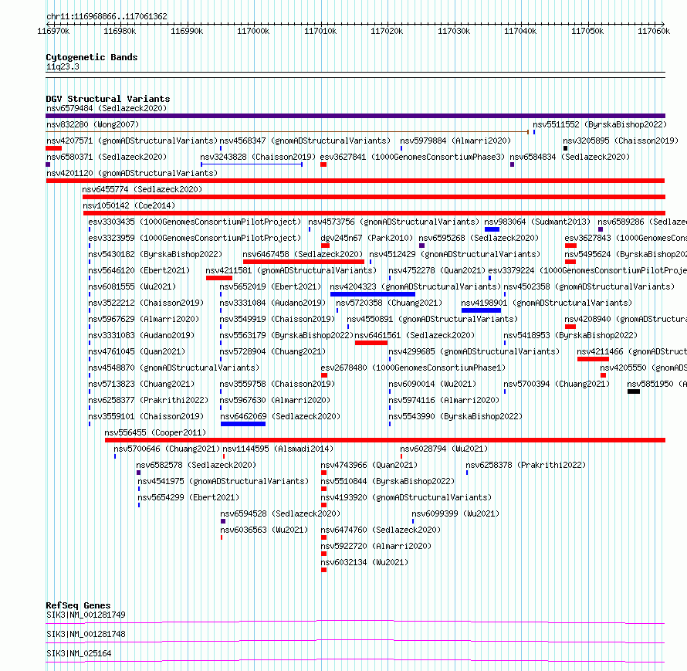
Task: Click nsv6582578 (Sedlazeck2020) label
Action: coord(196,465)
